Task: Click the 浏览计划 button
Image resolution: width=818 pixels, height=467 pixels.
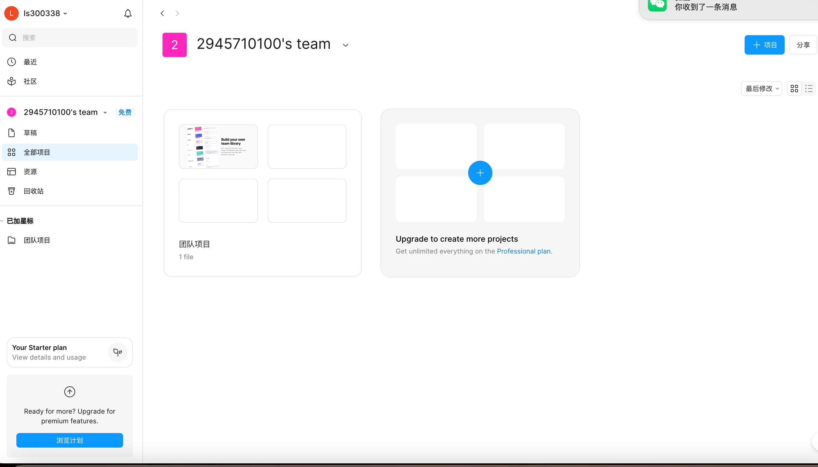Action: (x=70, y=440)
